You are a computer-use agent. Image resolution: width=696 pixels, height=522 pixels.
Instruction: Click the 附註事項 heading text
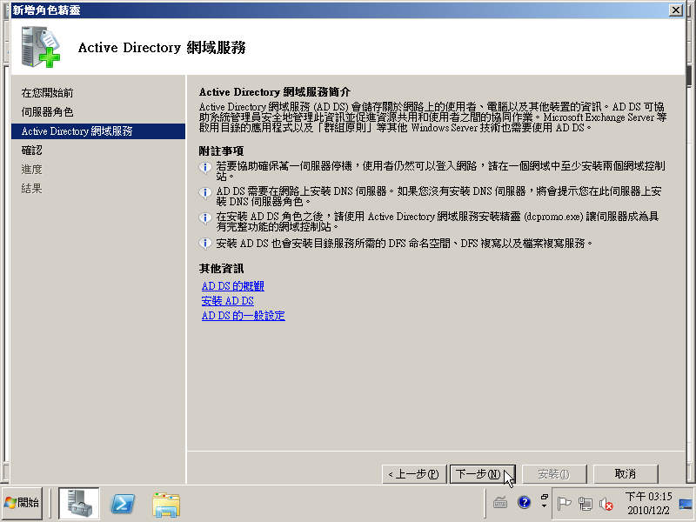tap(221, 151)
